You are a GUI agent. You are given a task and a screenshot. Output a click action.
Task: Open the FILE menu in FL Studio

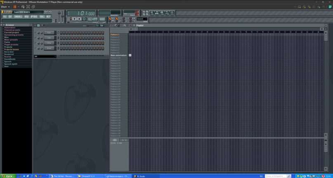tap(5, 17)
